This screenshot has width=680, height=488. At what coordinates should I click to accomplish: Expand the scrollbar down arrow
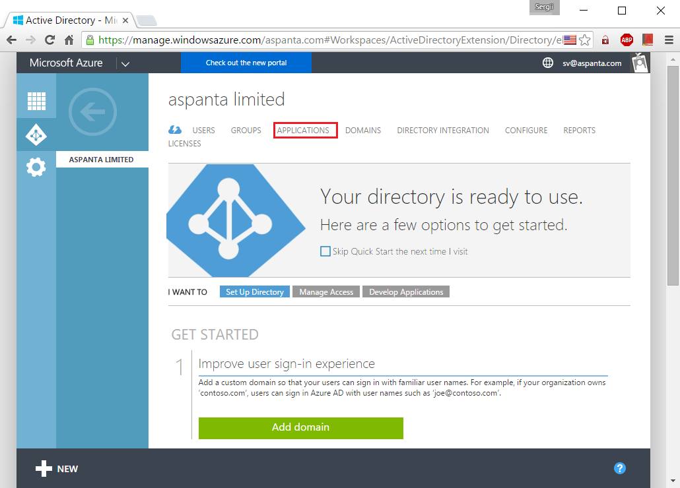pos(674,482)
